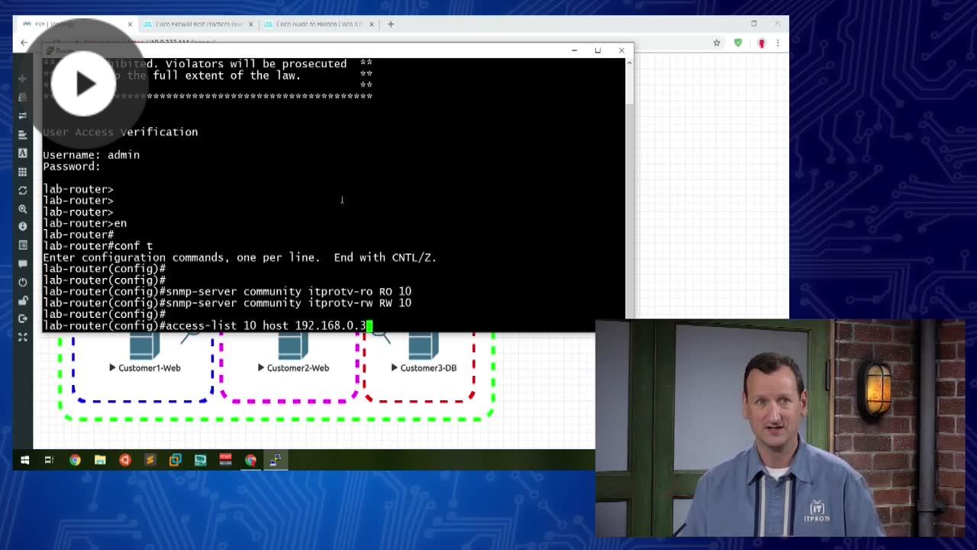
Task: Close the Cisco Firewall Best Practices tab
Action: tap(250, 24)
